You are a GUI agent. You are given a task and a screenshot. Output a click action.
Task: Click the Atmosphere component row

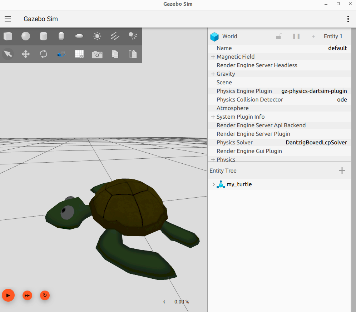coord(279,108)
